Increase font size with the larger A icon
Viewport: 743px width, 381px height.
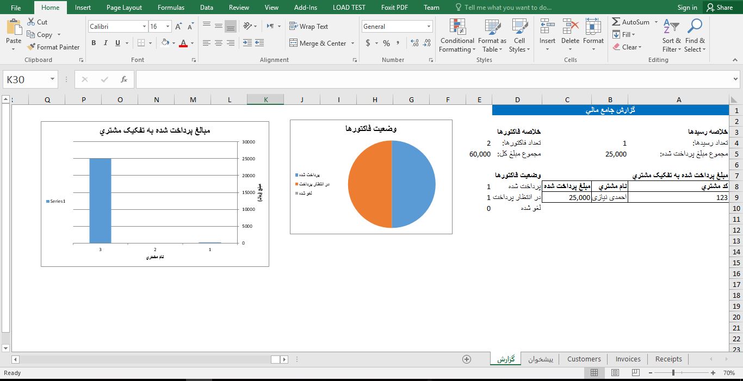click(x=178, y=26)
